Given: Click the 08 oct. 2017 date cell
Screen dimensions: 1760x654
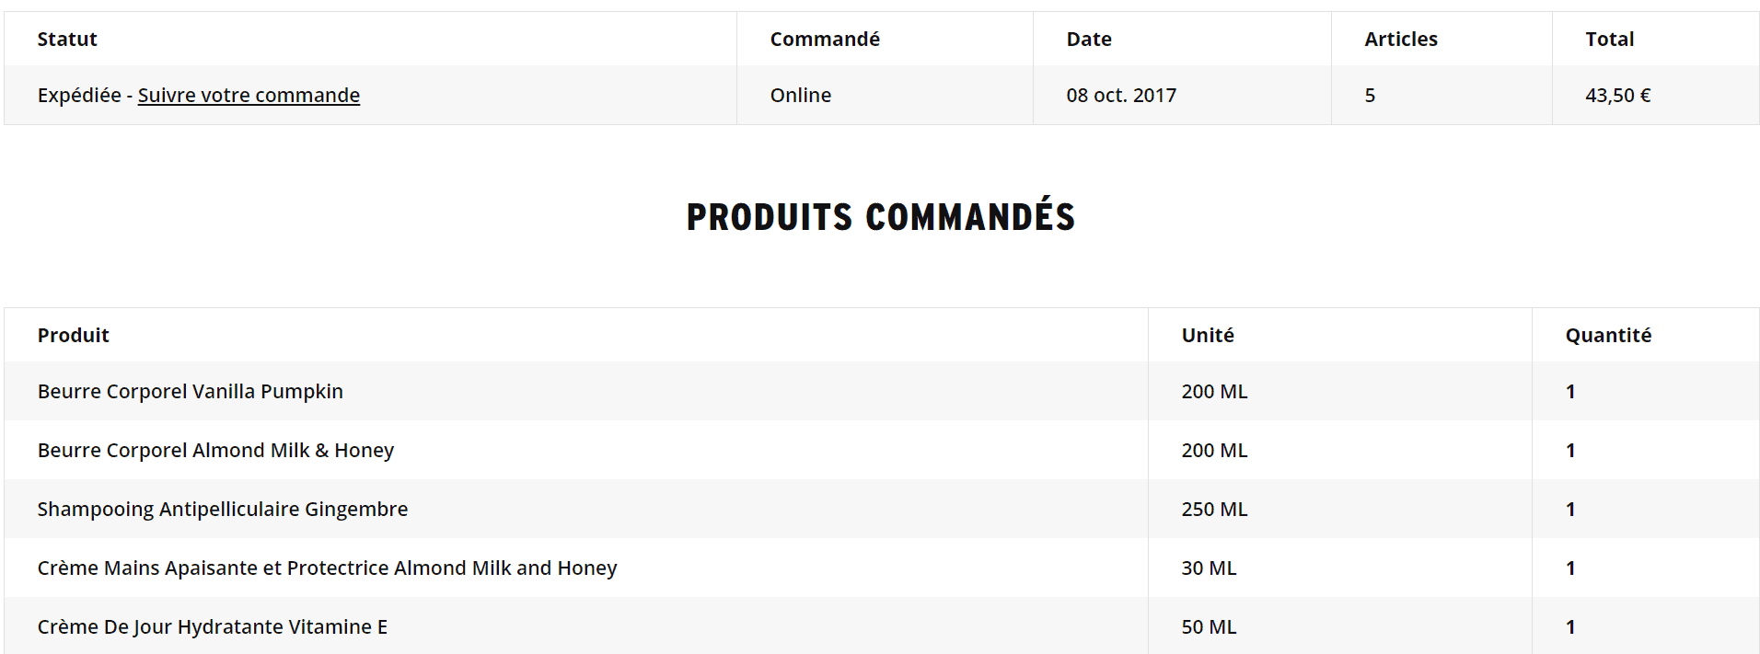Looking at the screenshot, I should click(1121, 95).
